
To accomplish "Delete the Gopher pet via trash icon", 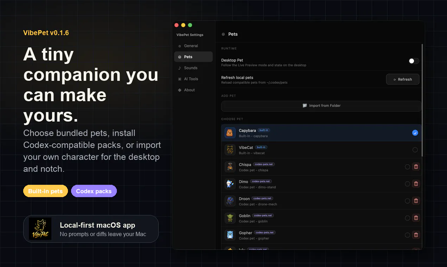I will coord(416,235).
